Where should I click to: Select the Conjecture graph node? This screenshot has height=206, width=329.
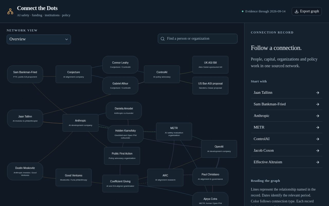coord(74,74)
